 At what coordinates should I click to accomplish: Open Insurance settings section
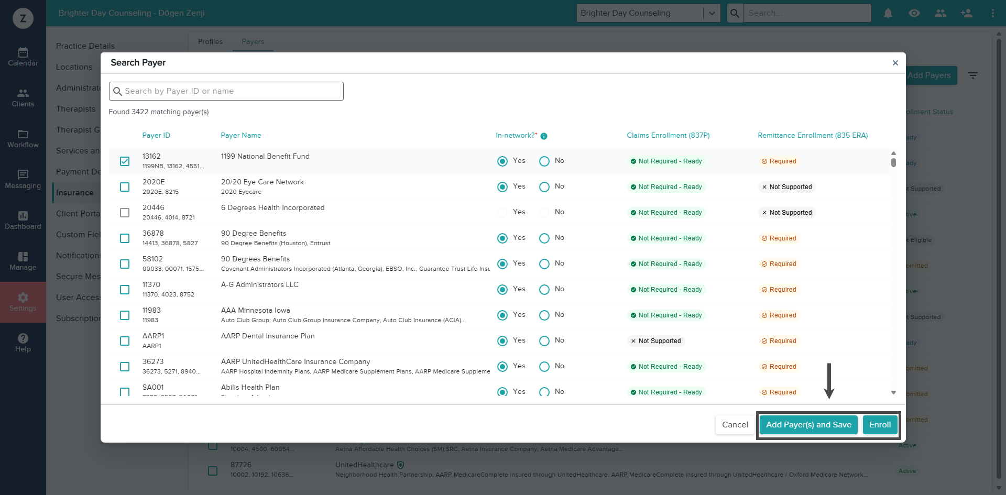pyautogui.click(x=75, y=193)
